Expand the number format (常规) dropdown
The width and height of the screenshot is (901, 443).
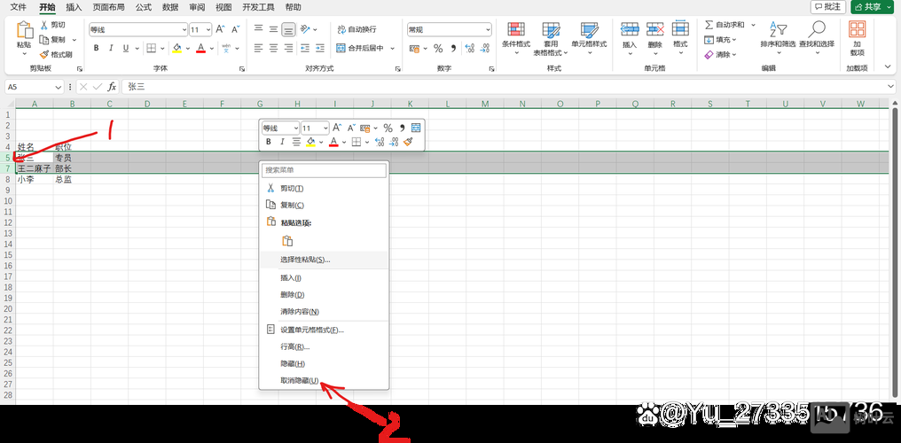click(487, 29)
